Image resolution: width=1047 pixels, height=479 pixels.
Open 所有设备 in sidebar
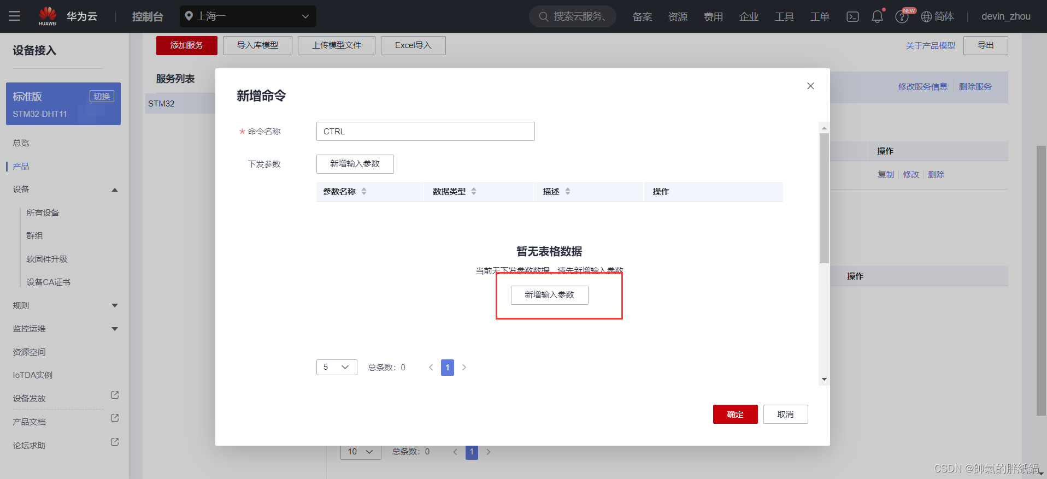pyautogui.click(x=43, y=212)
